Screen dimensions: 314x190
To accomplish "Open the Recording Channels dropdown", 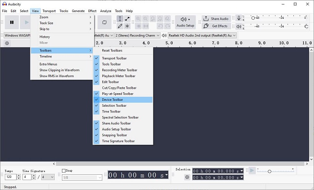I will pos(137,35).
